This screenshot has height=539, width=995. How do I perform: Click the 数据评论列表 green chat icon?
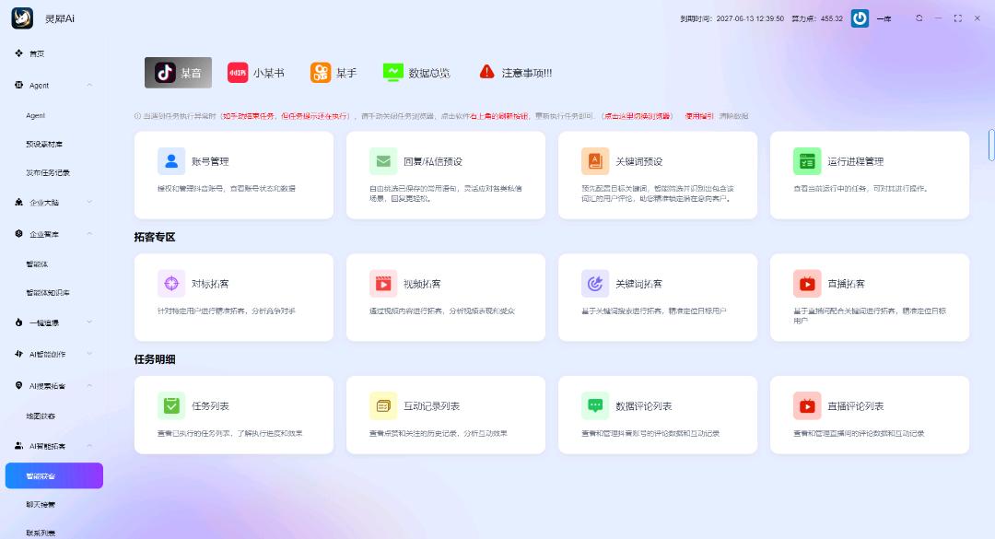pyautogui.click(x=595, y=405)
